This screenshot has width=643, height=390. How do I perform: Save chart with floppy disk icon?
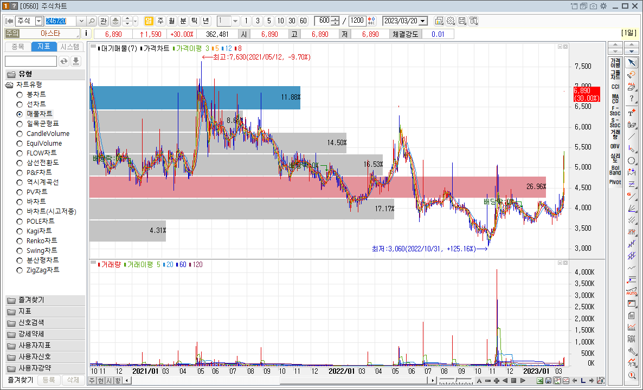pos(548,381)
